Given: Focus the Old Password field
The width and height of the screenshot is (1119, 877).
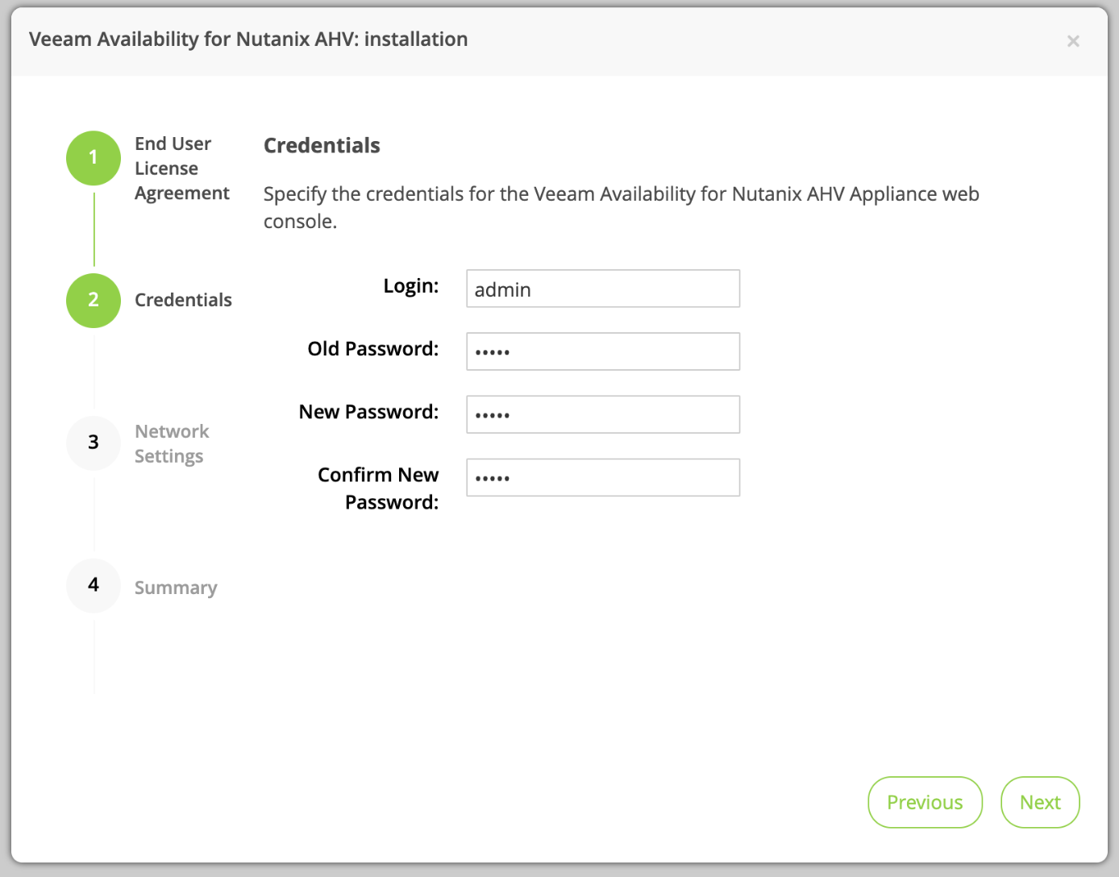Looking at the screenshot, I should 603,351.
